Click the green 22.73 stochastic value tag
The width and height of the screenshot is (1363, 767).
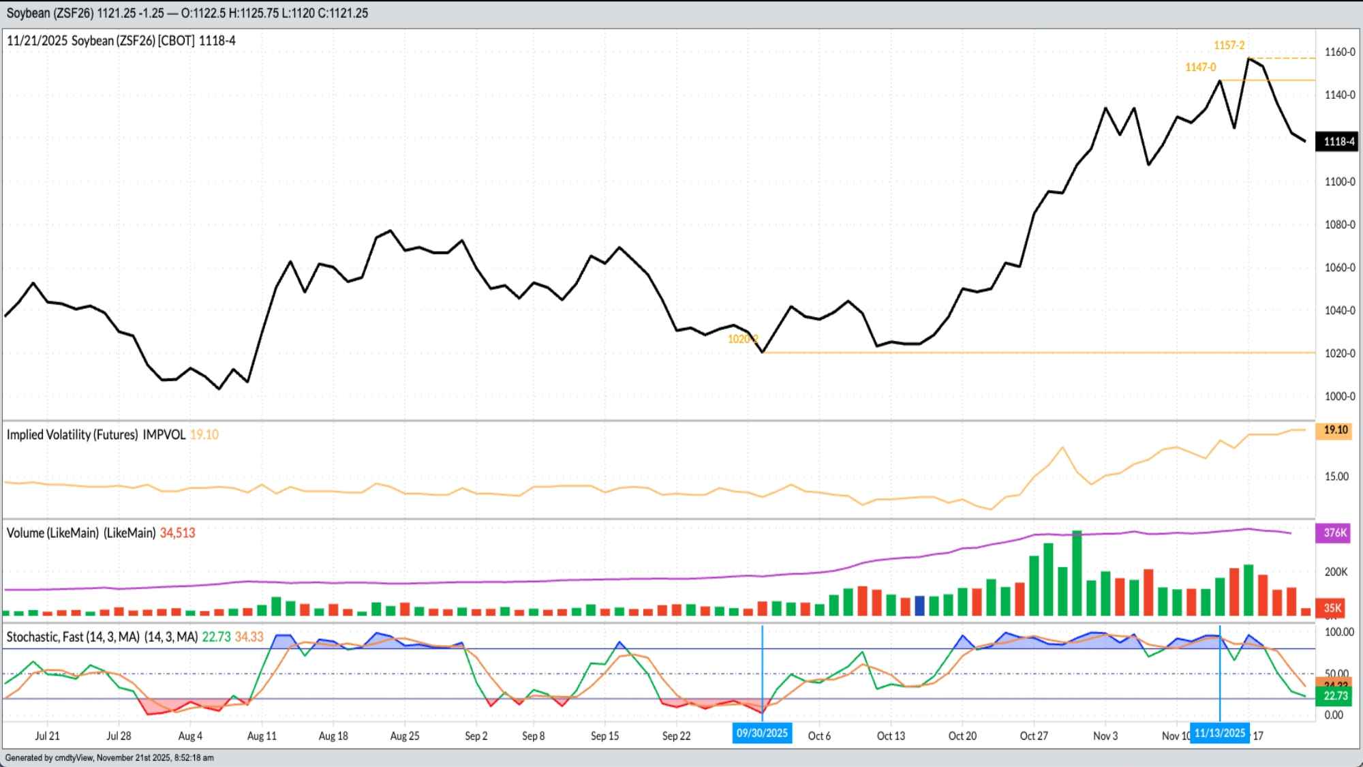pos(1335,696)
